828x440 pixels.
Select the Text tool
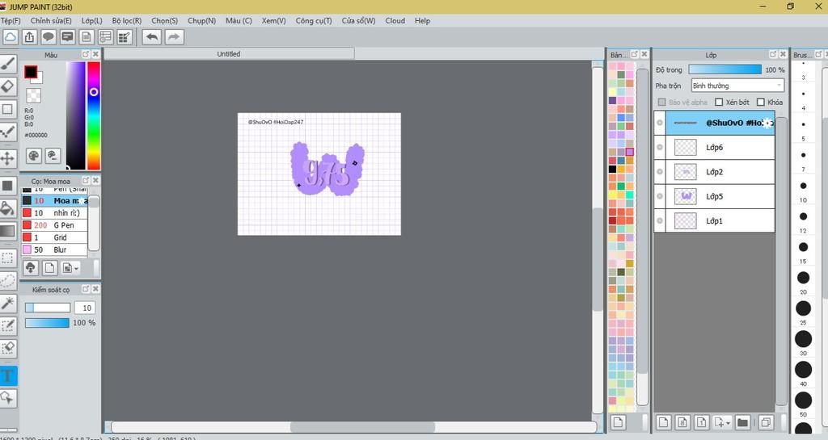pyautogui.click(x=7, y=375)
